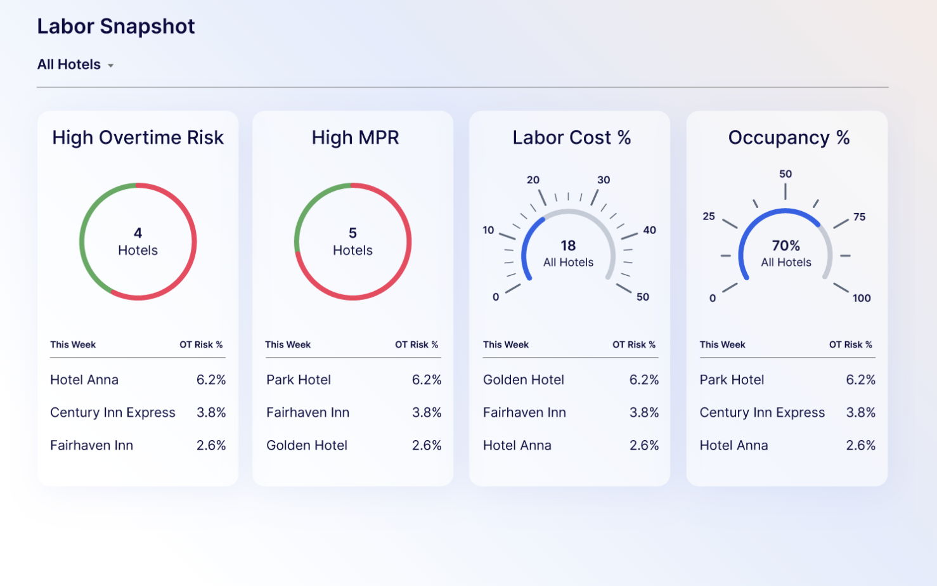The image size is (937, 586).
Task: Click the High Overtime Risk card title
Action: tap(138, 138)
